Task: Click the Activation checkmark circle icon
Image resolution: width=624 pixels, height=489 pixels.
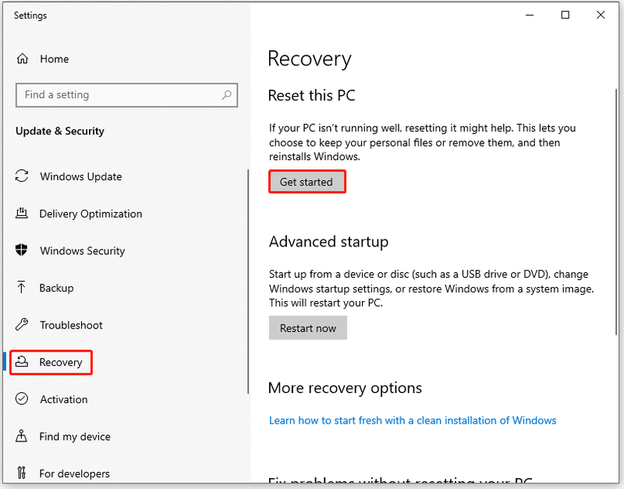Action: coord(22,399)
